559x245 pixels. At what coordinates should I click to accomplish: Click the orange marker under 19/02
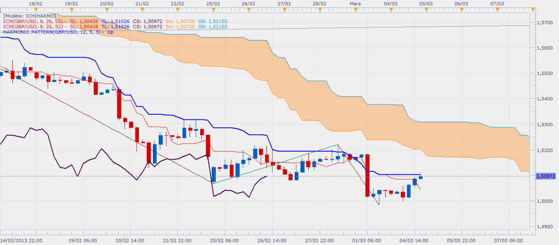coord(71,9)
